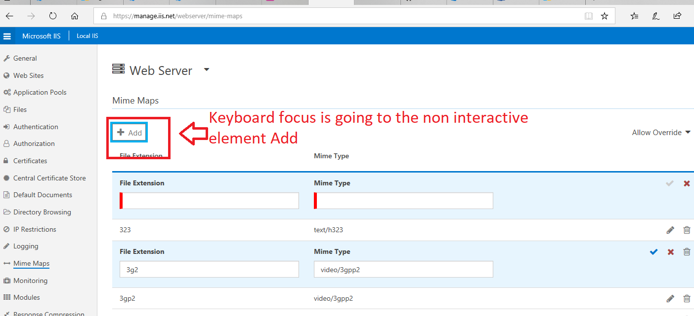Viewport: 694px width, 316px height.
Task: Confirm the 3g2 row with the blue checkmark
Action: pos(653,251)
